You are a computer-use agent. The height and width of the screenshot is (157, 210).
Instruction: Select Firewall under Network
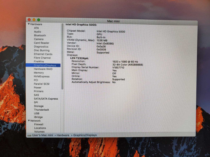[39, 124]
